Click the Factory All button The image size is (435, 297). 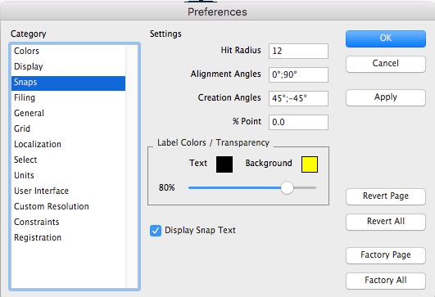point(386,281)
